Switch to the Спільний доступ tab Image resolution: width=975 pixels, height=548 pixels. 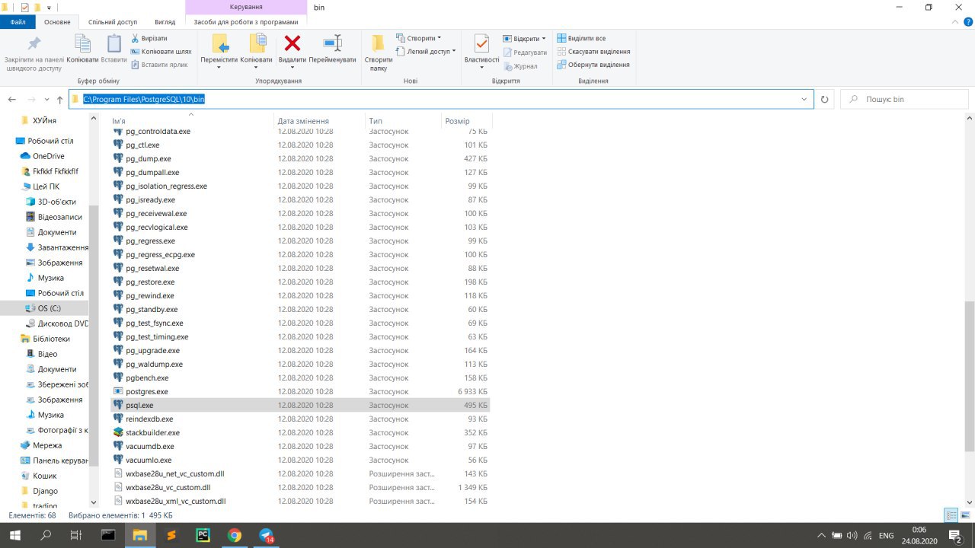point(112,22)
